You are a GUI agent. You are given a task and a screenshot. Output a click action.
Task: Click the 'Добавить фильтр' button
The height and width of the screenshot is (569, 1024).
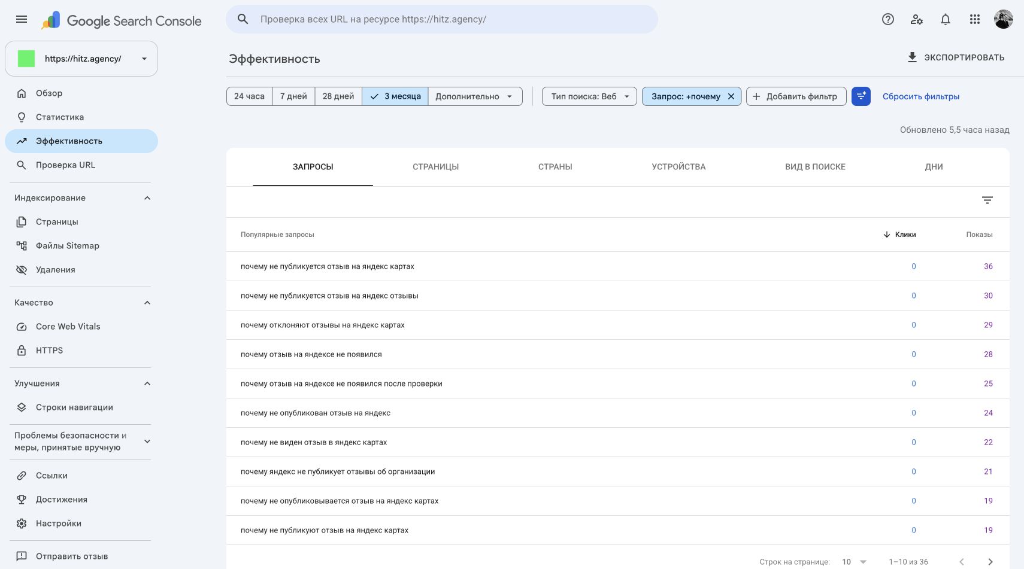796,96
